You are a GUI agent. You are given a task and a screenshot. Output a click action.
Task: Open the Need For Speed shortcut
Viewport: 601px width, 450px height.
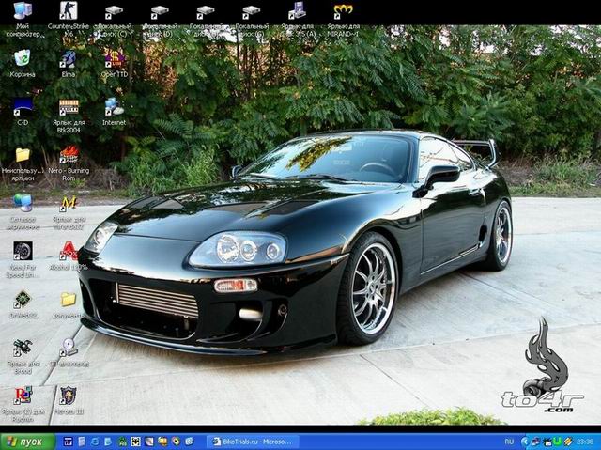[22, 252]
